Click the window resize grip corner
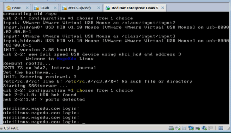 (x=228, y=128)
